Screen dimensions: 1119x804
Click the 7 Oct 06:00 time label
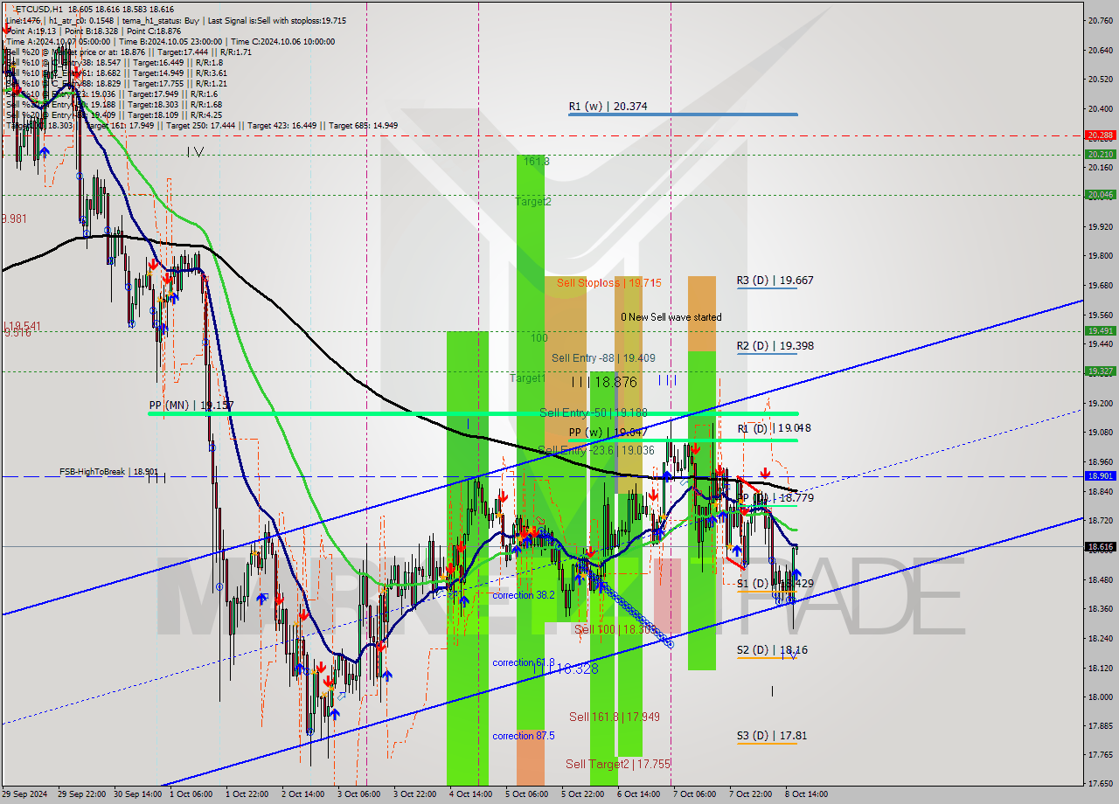(695, 794)
